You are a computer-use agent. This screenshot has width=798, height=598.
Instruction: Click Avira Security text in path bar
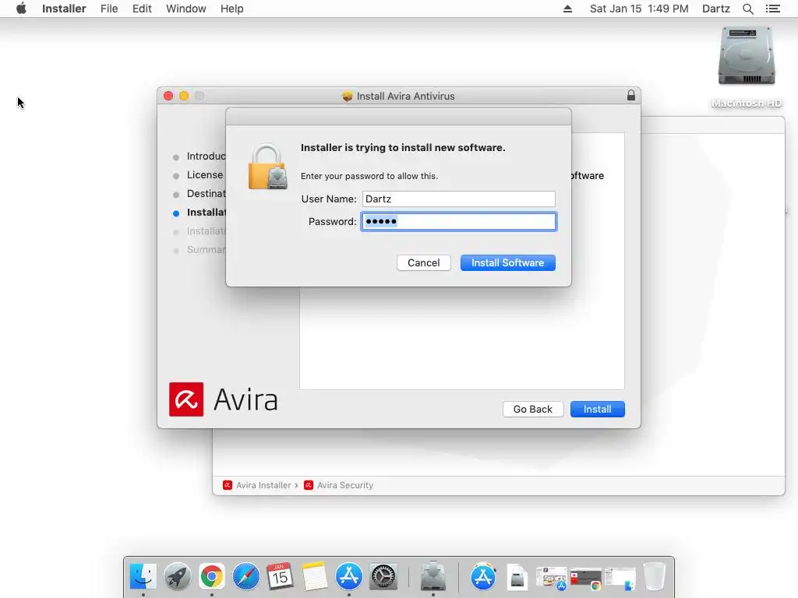[x=345, y=485]
